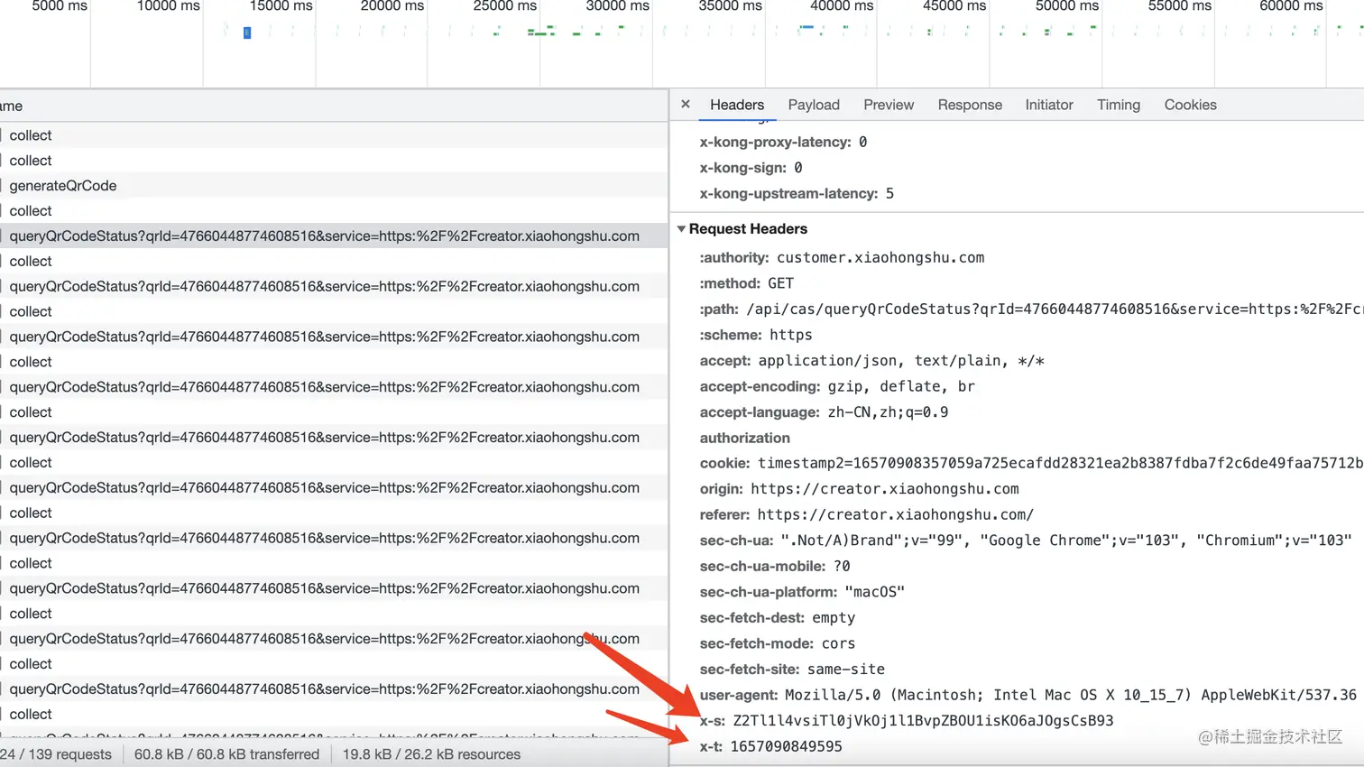The image size is (1364, 767).
Task: Click the referer header value
Action: tap(895, 515)
